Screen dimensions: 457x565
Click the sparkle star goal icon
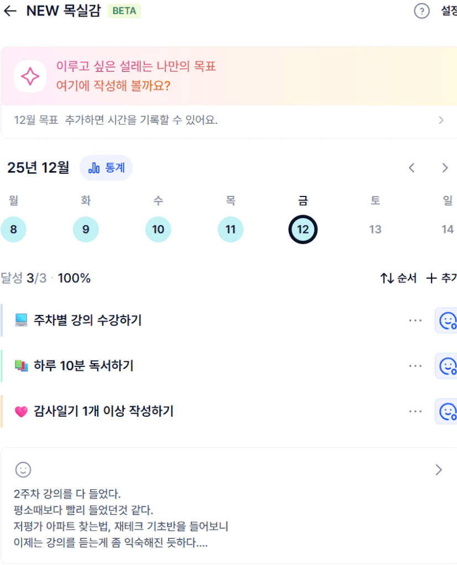(30, 76)
